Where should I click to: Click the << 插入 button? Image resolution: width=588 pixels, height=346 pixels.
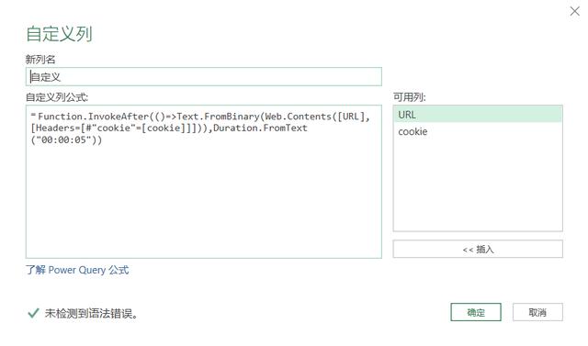(478, 250)
